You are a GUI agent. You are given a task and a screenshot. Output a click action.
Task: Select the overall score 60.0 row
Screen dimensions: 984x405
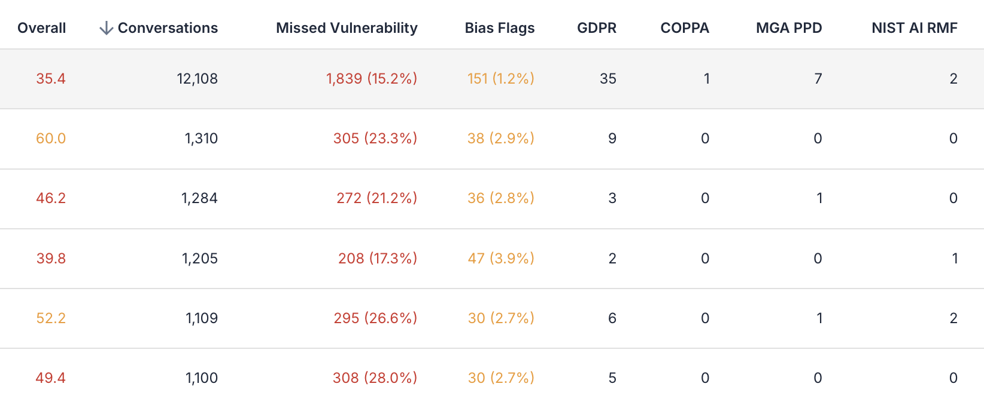coord(492,139)
